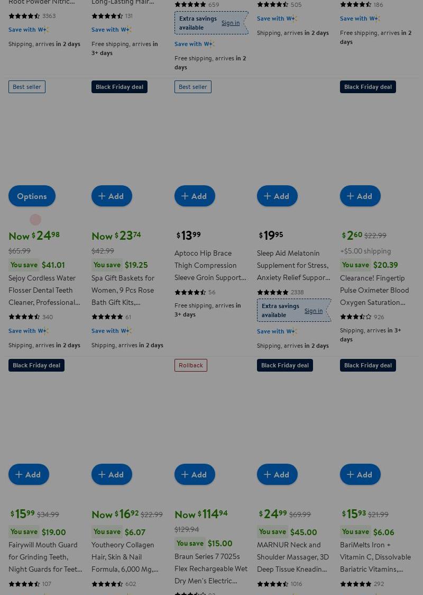Click Sign in link on melatonin savings
Screen dimensions: 423x595
pos(313,311)
